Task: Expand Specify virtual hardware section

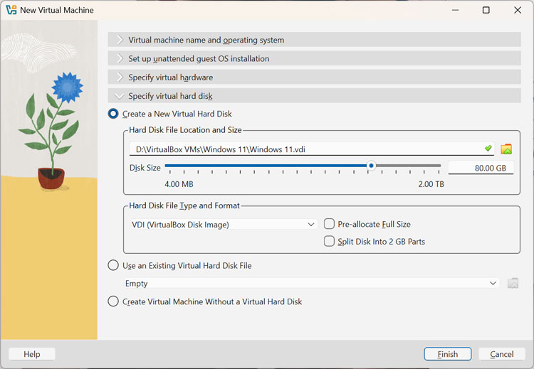Action: point(314,77)
